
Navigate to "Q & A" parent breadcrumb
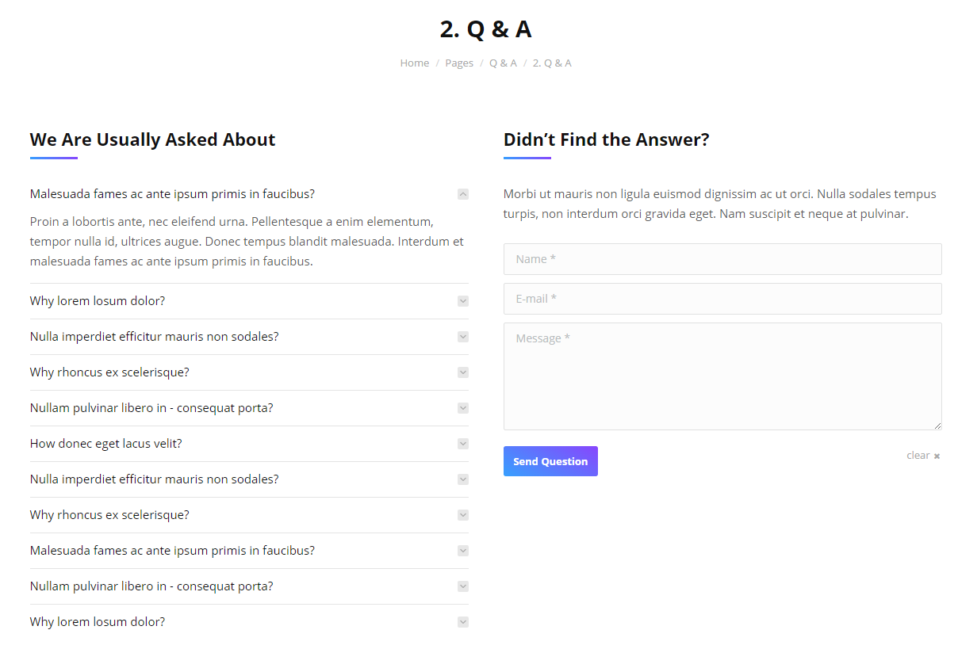tap(503, 63)
